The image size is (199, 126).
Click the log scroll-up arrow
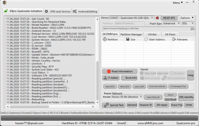point(97,19)
